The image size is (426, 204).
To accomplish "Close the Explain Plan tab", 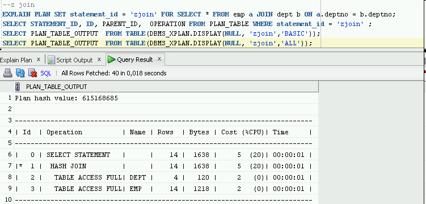I will 39,59.
